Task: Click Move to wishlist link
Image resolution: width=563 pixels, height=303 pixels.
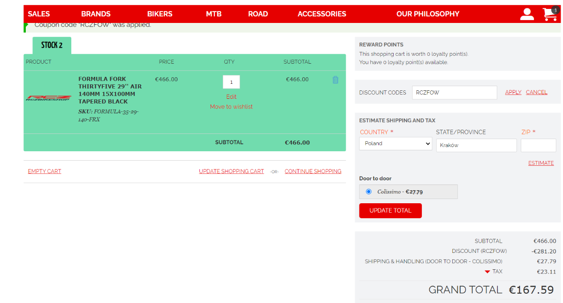Action: [231, 107]
